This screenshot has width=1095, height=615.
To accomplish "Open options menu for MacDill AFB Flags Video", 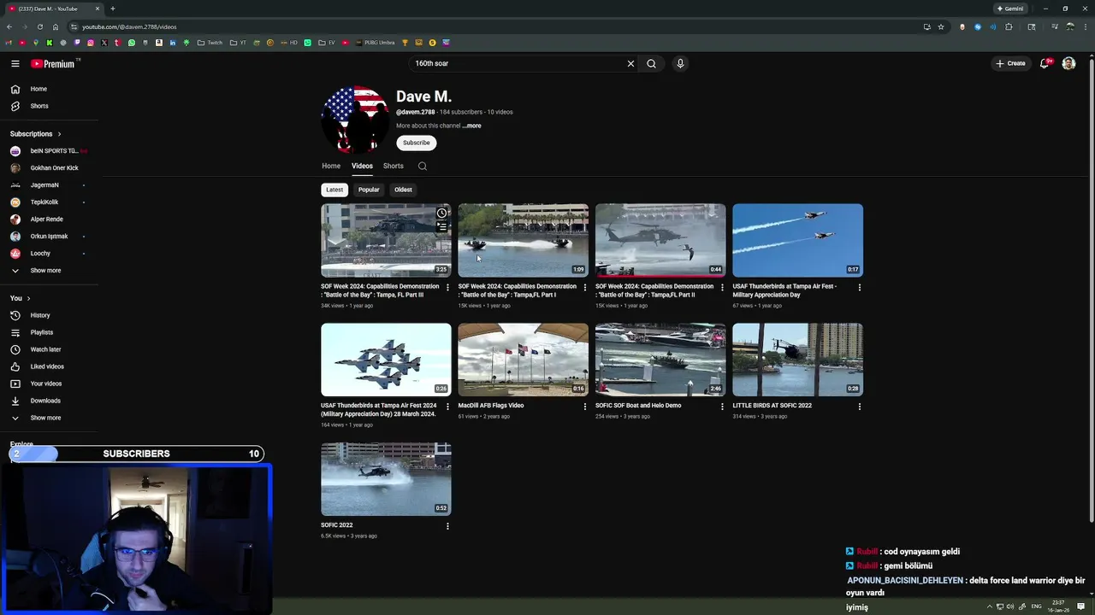I will [x=585, y=407].
